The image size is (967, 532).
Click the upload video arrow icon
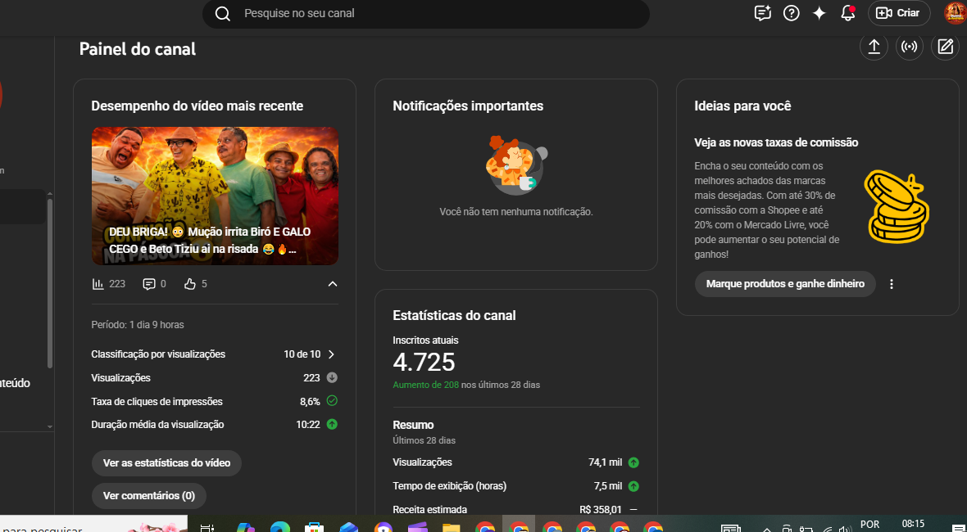pyautogui.click(x=874, y=47)
